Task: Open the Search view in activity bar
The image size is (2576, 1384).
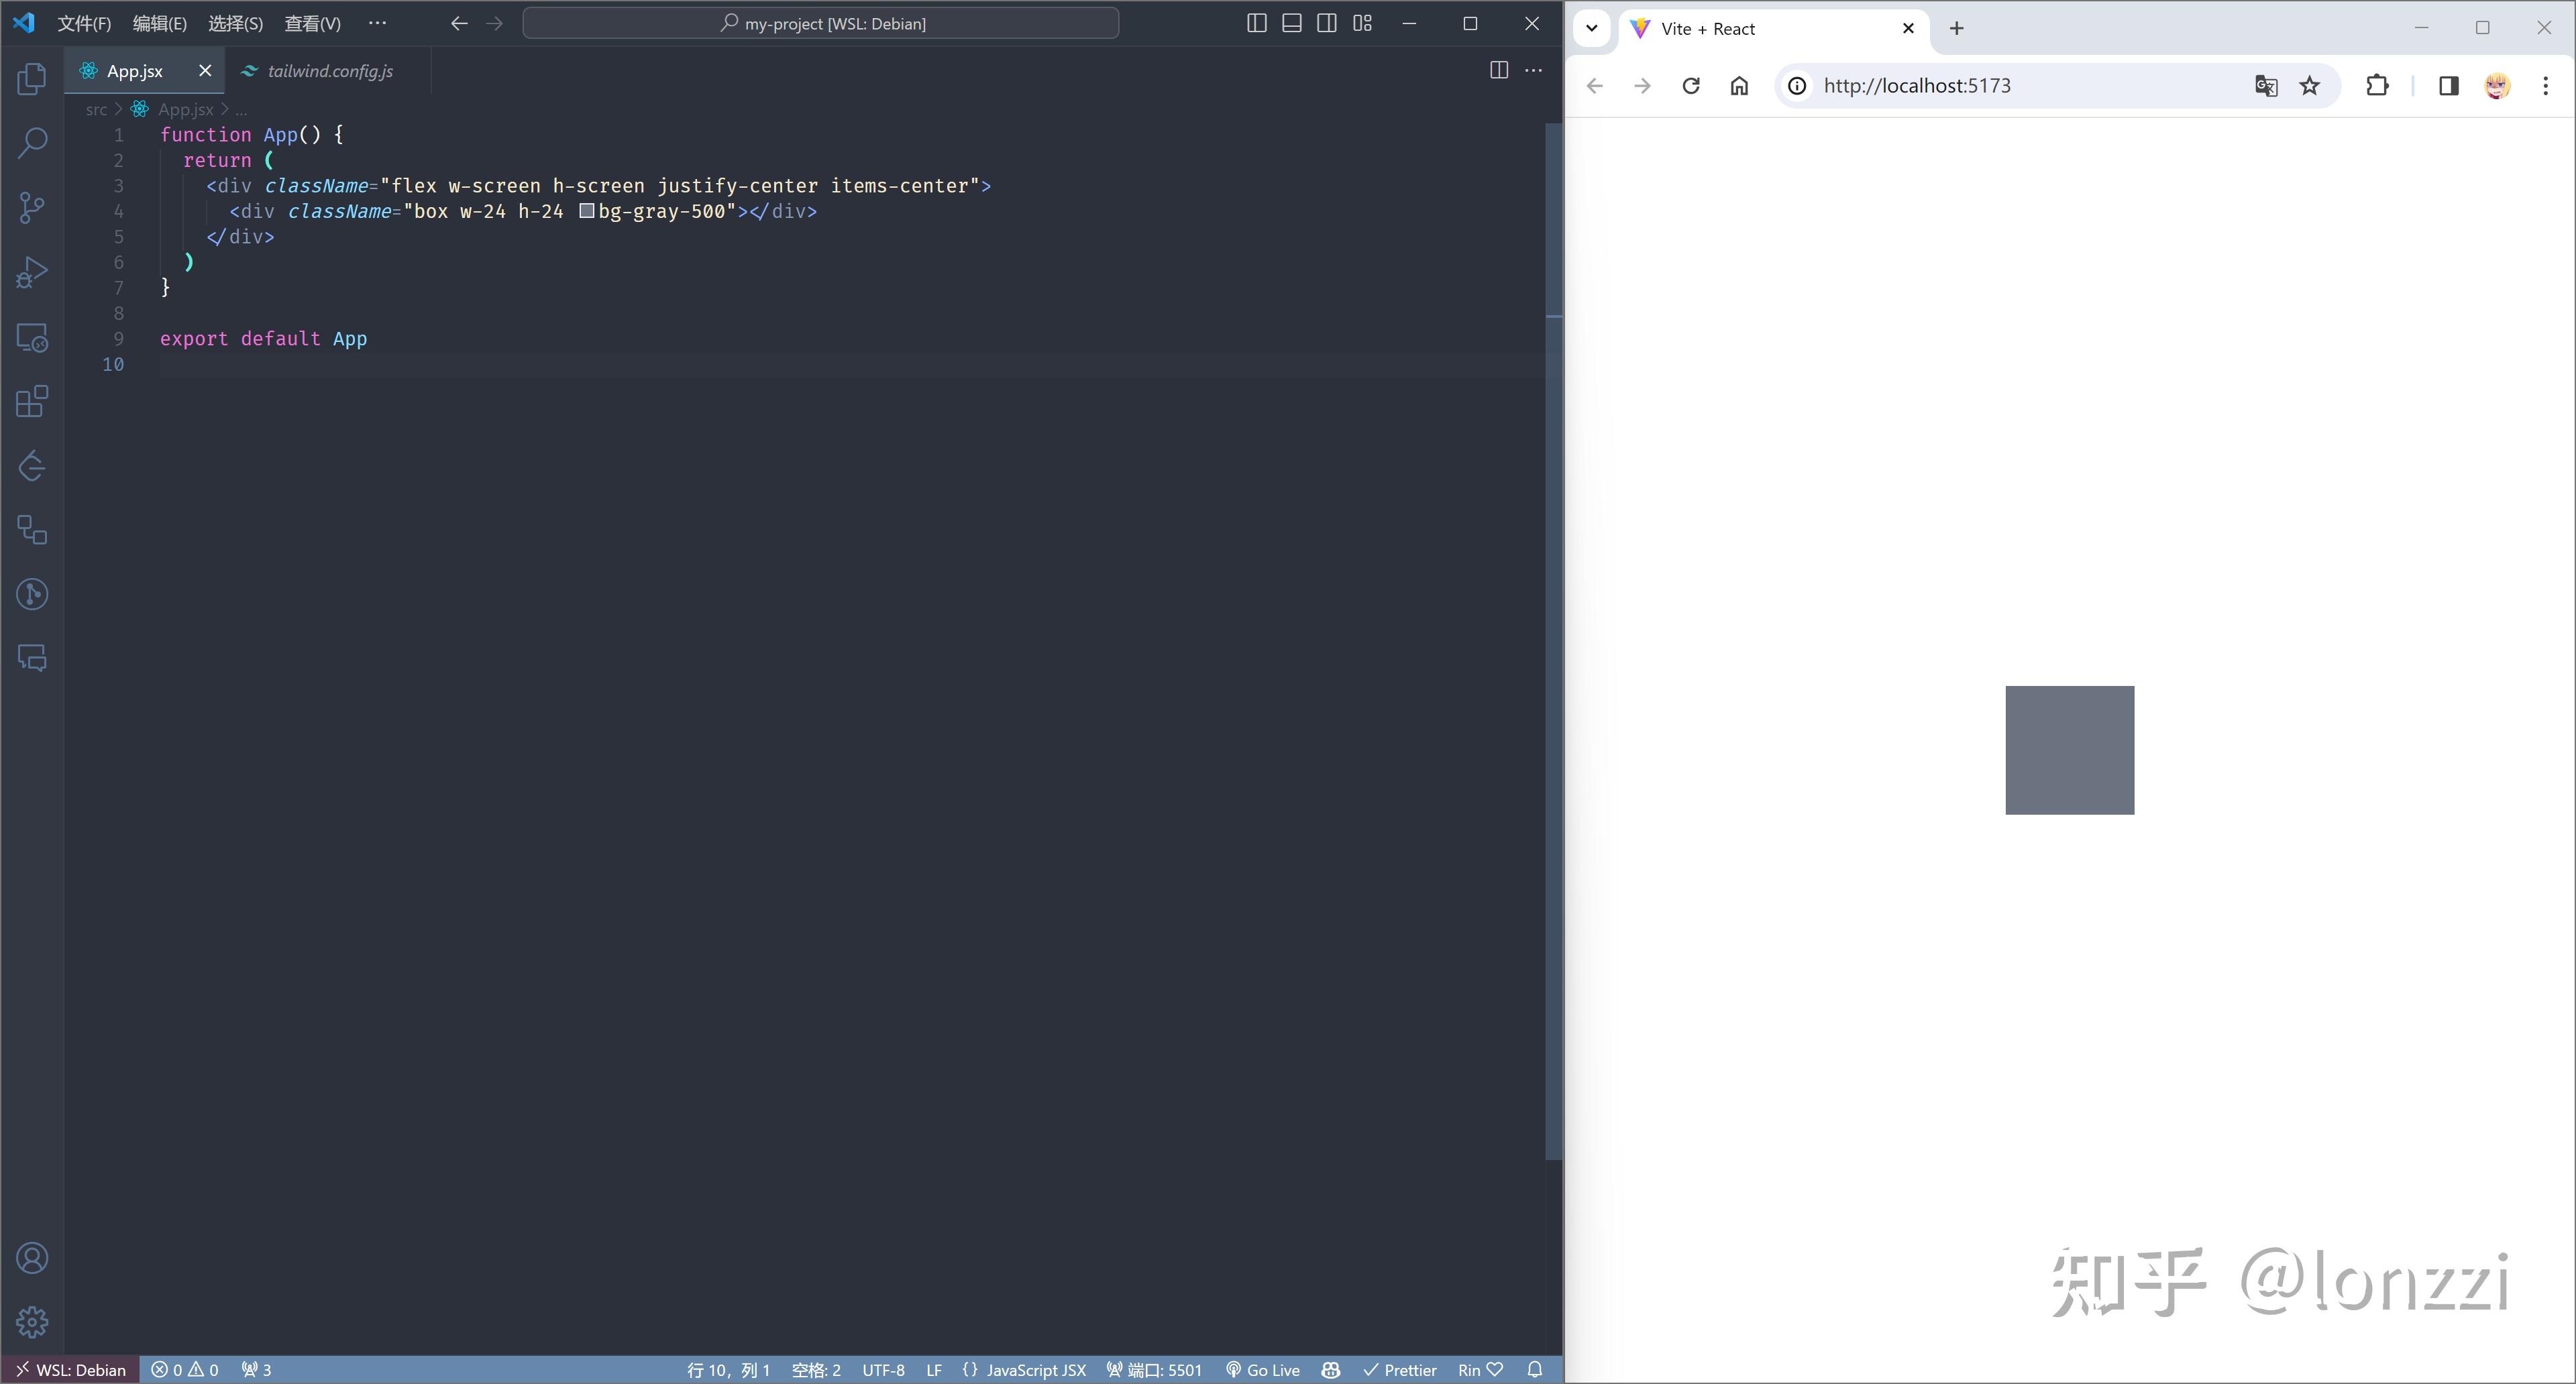Action: pyautogui.click(x=32, y=143)
